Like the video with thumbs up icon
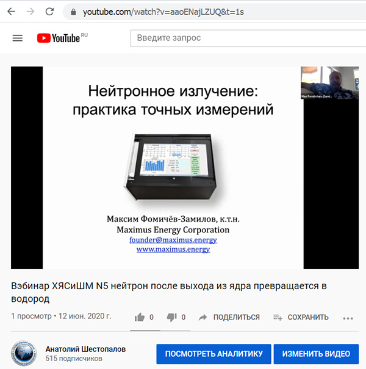This screenshot has height=369, width=366. 139,317
